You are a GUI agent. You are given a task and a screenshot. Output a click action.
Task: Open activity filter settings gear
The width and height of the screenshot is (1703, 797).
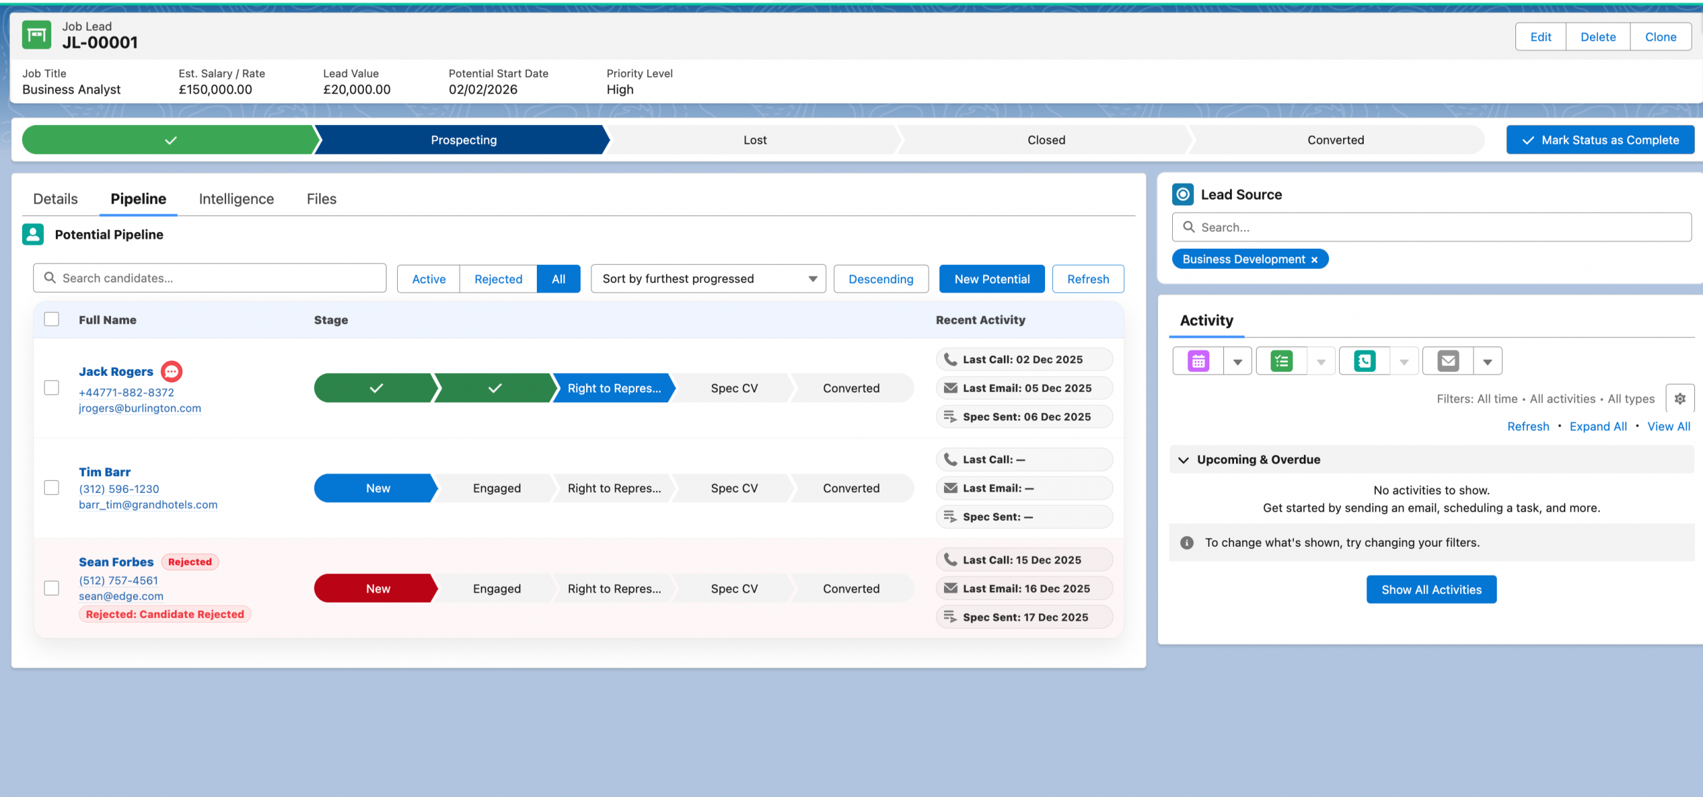[1680, 398]
